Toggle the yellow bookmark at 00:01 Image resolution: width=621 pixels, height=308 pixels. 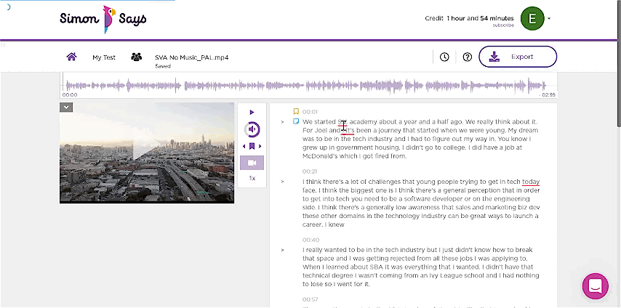click(x=296, y=111)
